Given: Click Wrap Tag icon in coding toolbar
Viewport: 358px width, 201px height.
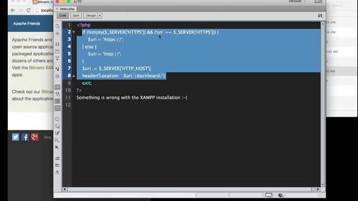Looking at the screenshot, I should pyautogui.click(x=57, y=133).
